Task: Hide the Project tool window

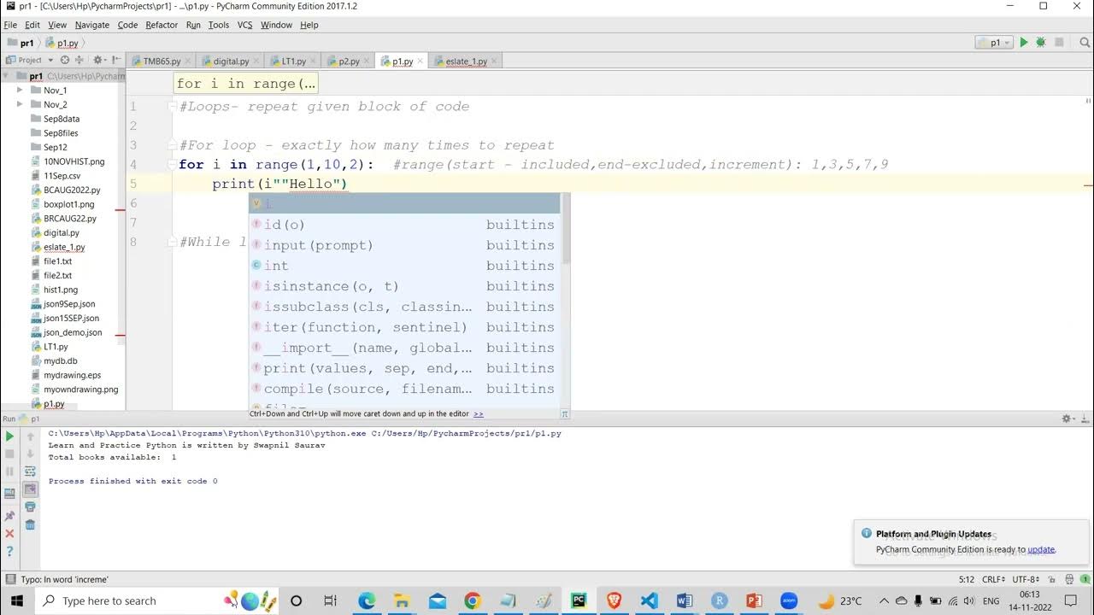Action: pyautogui.click(x=115, y=60)
